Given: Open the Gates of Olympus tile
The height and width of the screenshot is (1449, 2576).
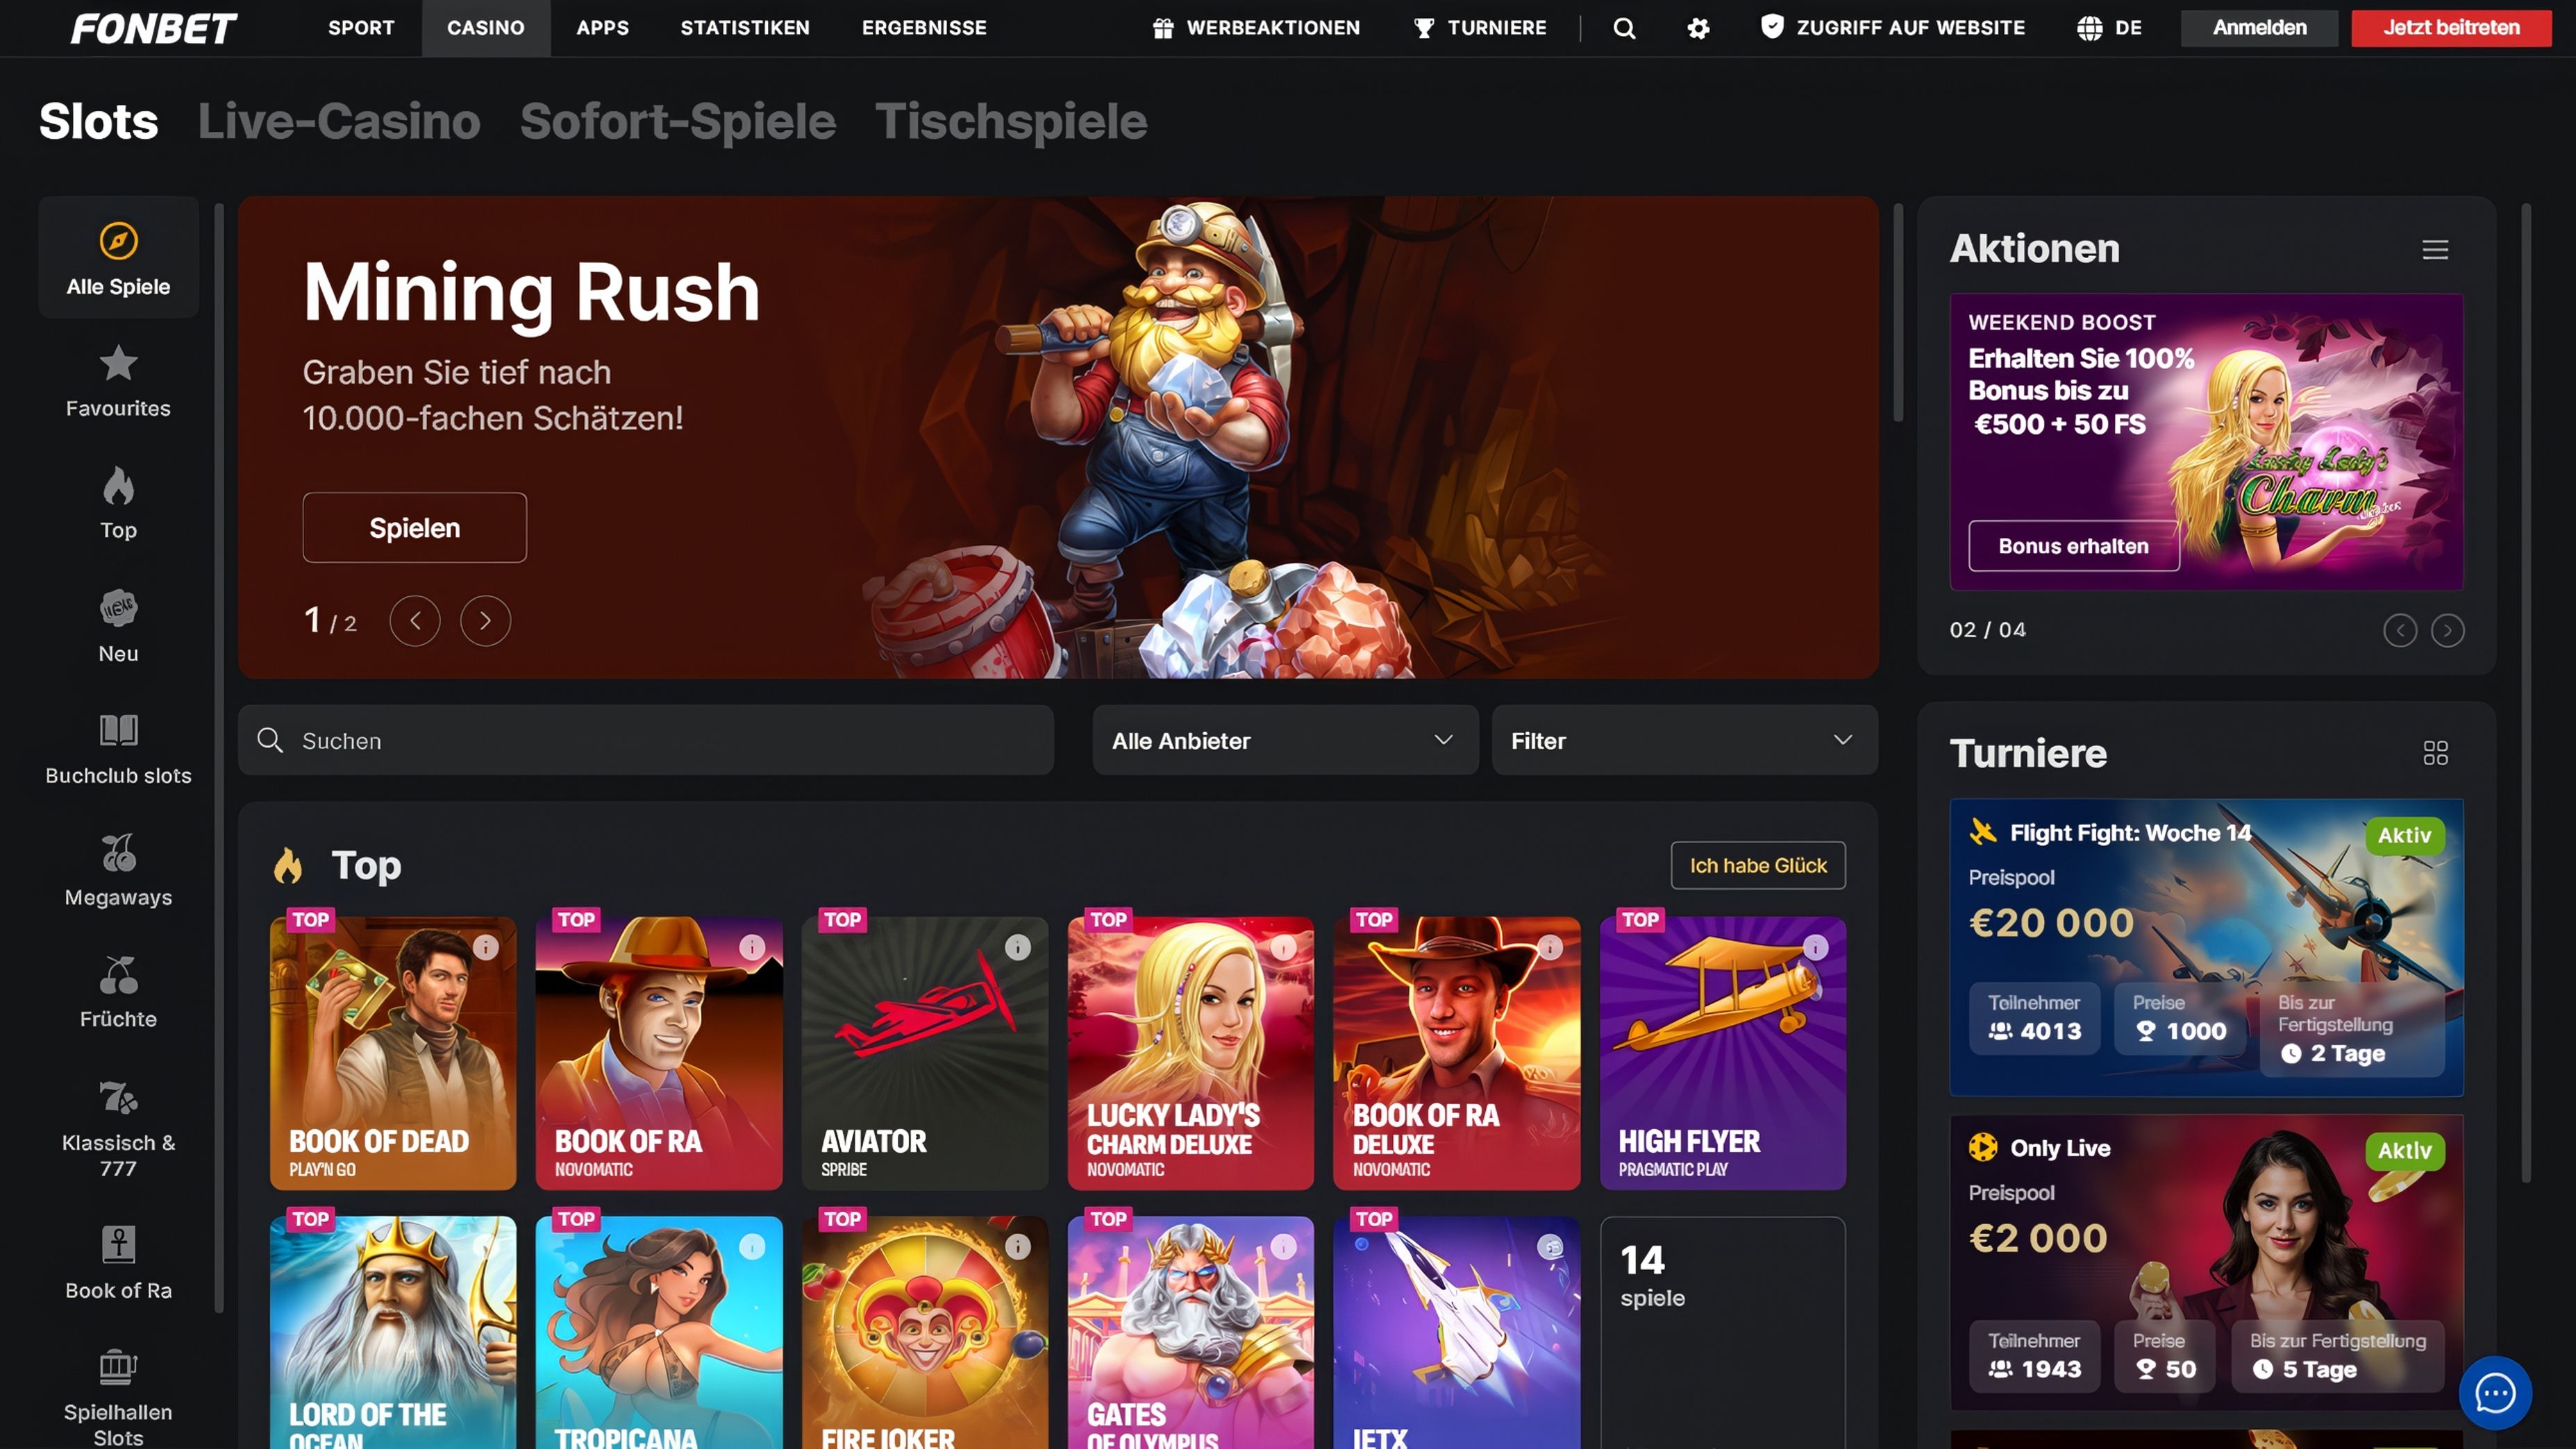Looking at the screenshot, I should pyautogui.click(x=1191, y=1332).
